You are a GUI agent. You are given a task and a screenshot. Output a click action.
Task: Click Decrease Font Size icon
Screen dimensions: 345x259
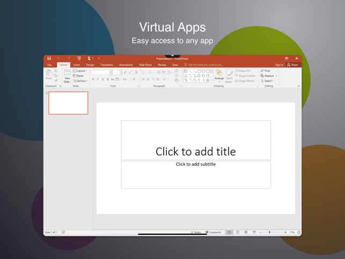point(130,73)
